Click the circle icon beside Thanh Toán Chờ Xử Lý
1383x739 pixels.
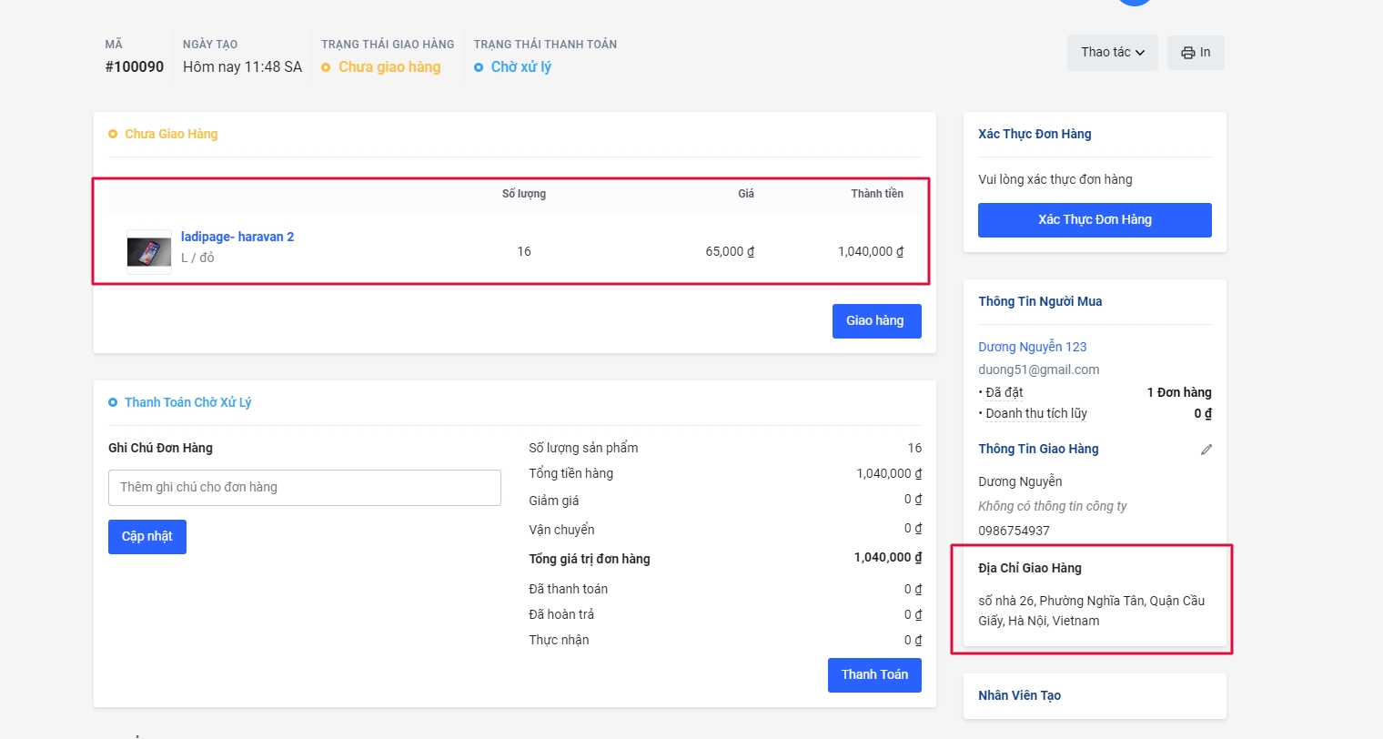(113, 402)
